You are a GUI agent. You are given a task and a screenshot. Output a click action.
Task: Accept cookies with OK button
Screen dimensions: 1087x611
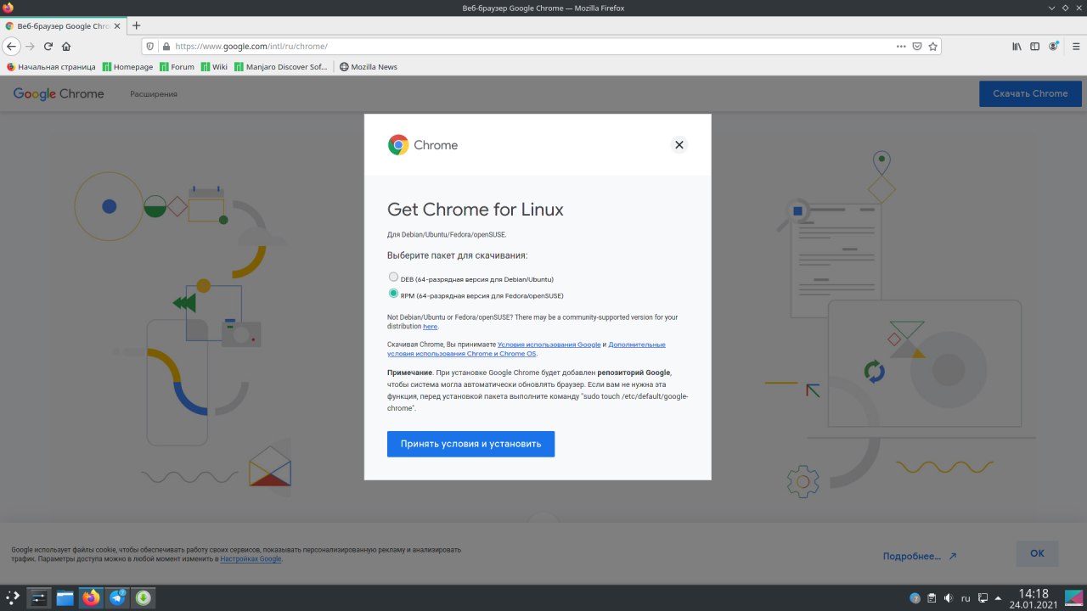pos(1037,553)
